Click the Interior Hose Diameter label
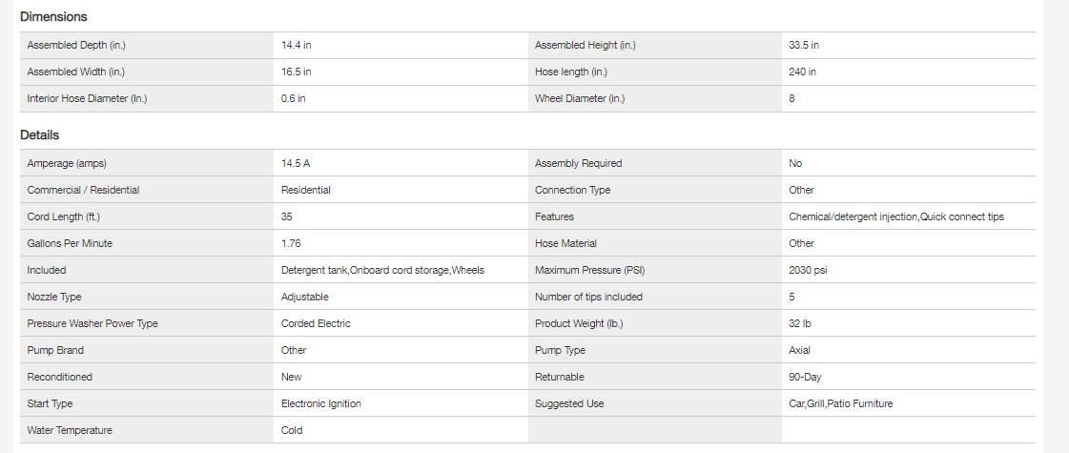This screenshot has width=1069, height=453. click(87, 98)
